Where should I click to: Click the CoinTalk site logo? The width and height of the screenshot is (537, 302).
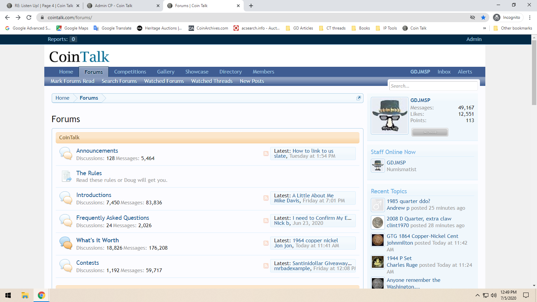click(x=79, y=57)
